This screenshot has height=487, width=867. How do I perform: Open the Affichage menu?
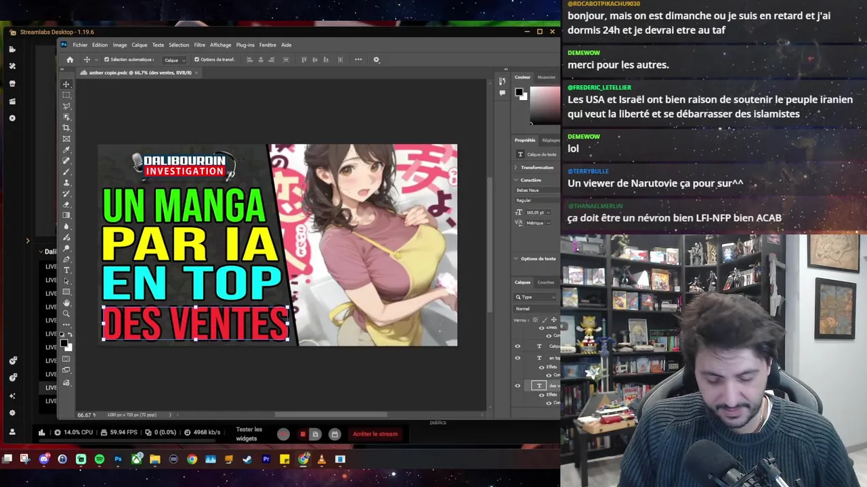pos(221,45)
